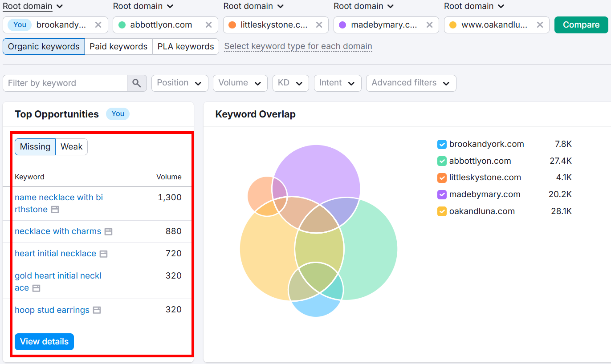Open the first Root domain dropdown
Viewport: 611px width, 364px height.
coord(33,6)
